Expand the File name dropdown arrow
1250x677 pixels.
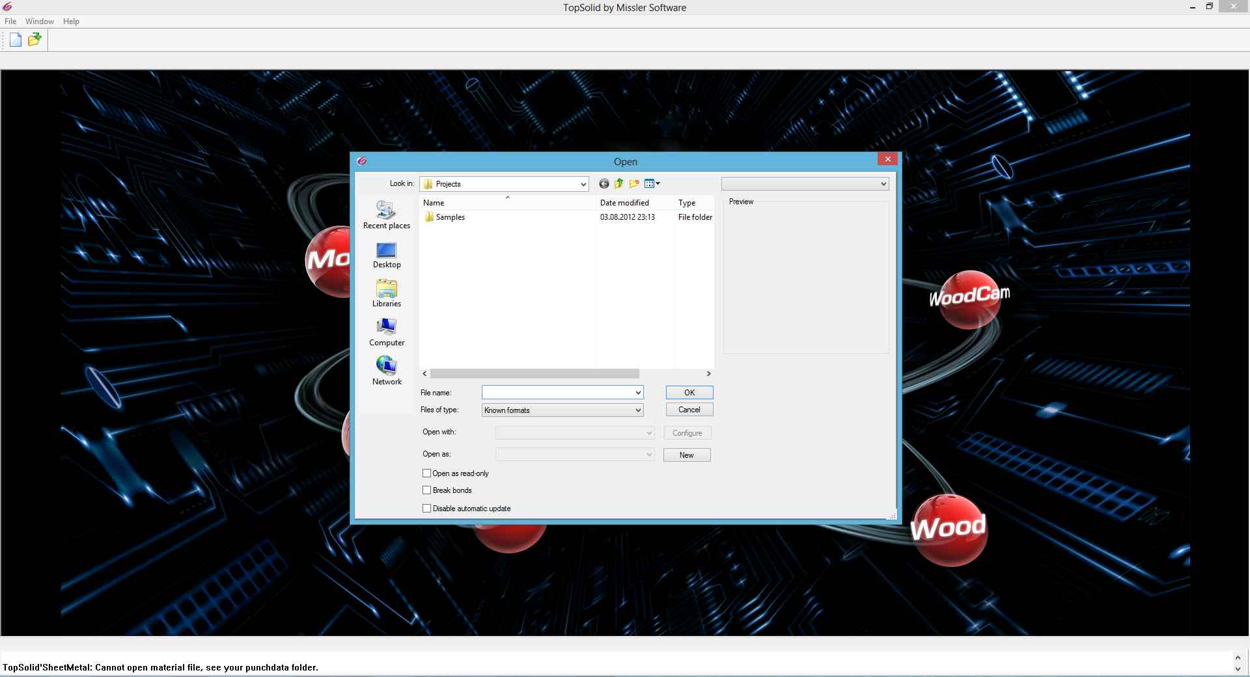(638, 393)
